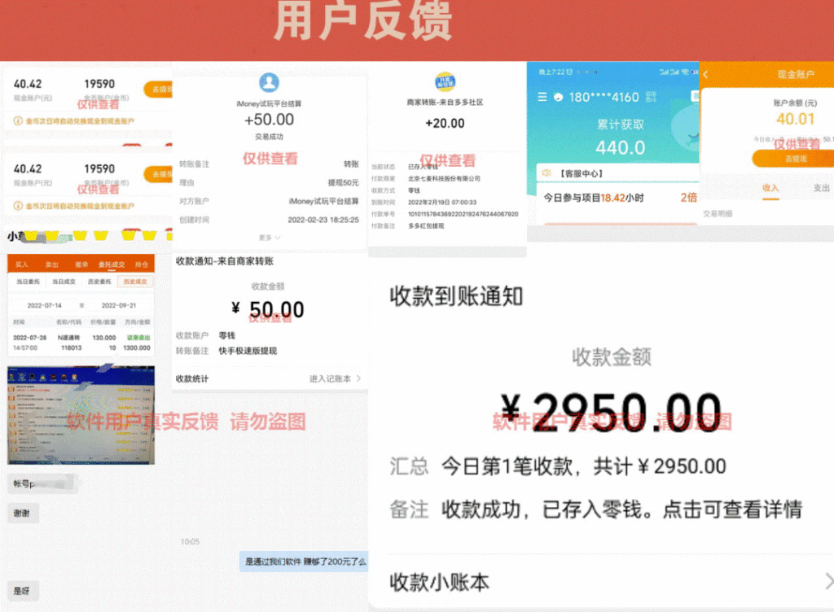Tap the 10:05 chat timestamp
The height and width of the screenshot is (612, 834).
coord(190,541)
